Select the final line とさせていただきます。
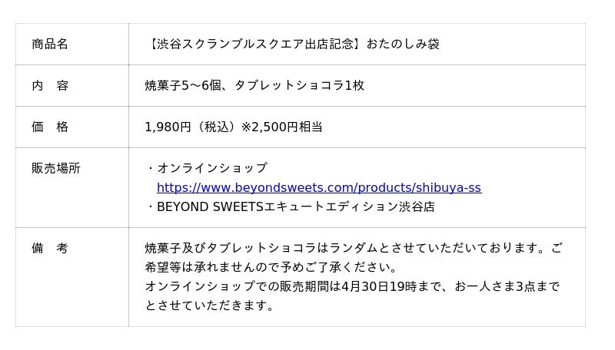615x350 pixels. click(x=209, y=306)
